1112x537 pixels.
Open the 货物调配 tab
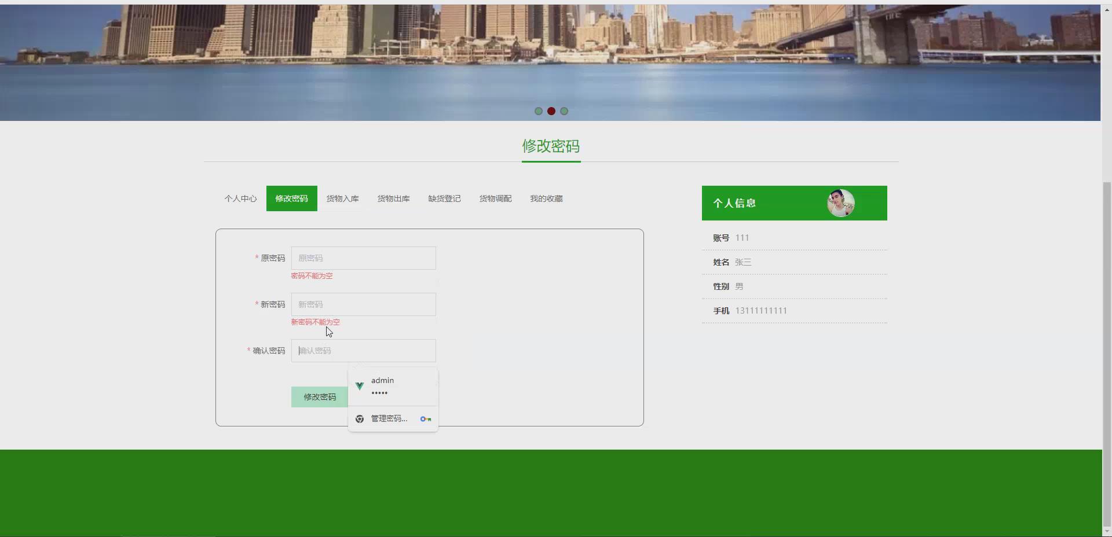coord(495,198)
